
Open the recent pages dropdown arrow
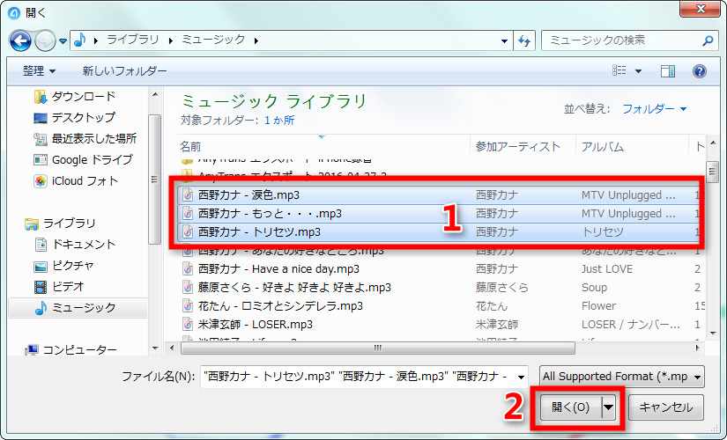coord(63,41)
